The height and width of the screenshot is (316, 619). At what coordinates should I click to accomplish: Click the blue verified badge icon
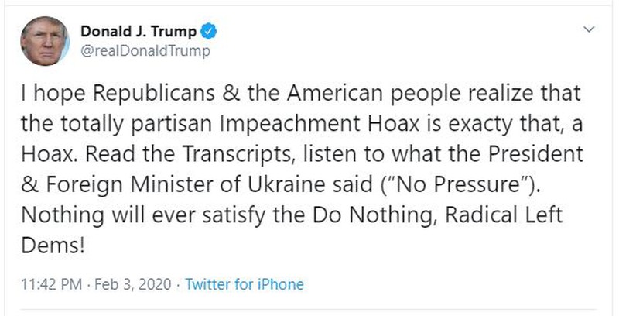[x=209, y=32]
